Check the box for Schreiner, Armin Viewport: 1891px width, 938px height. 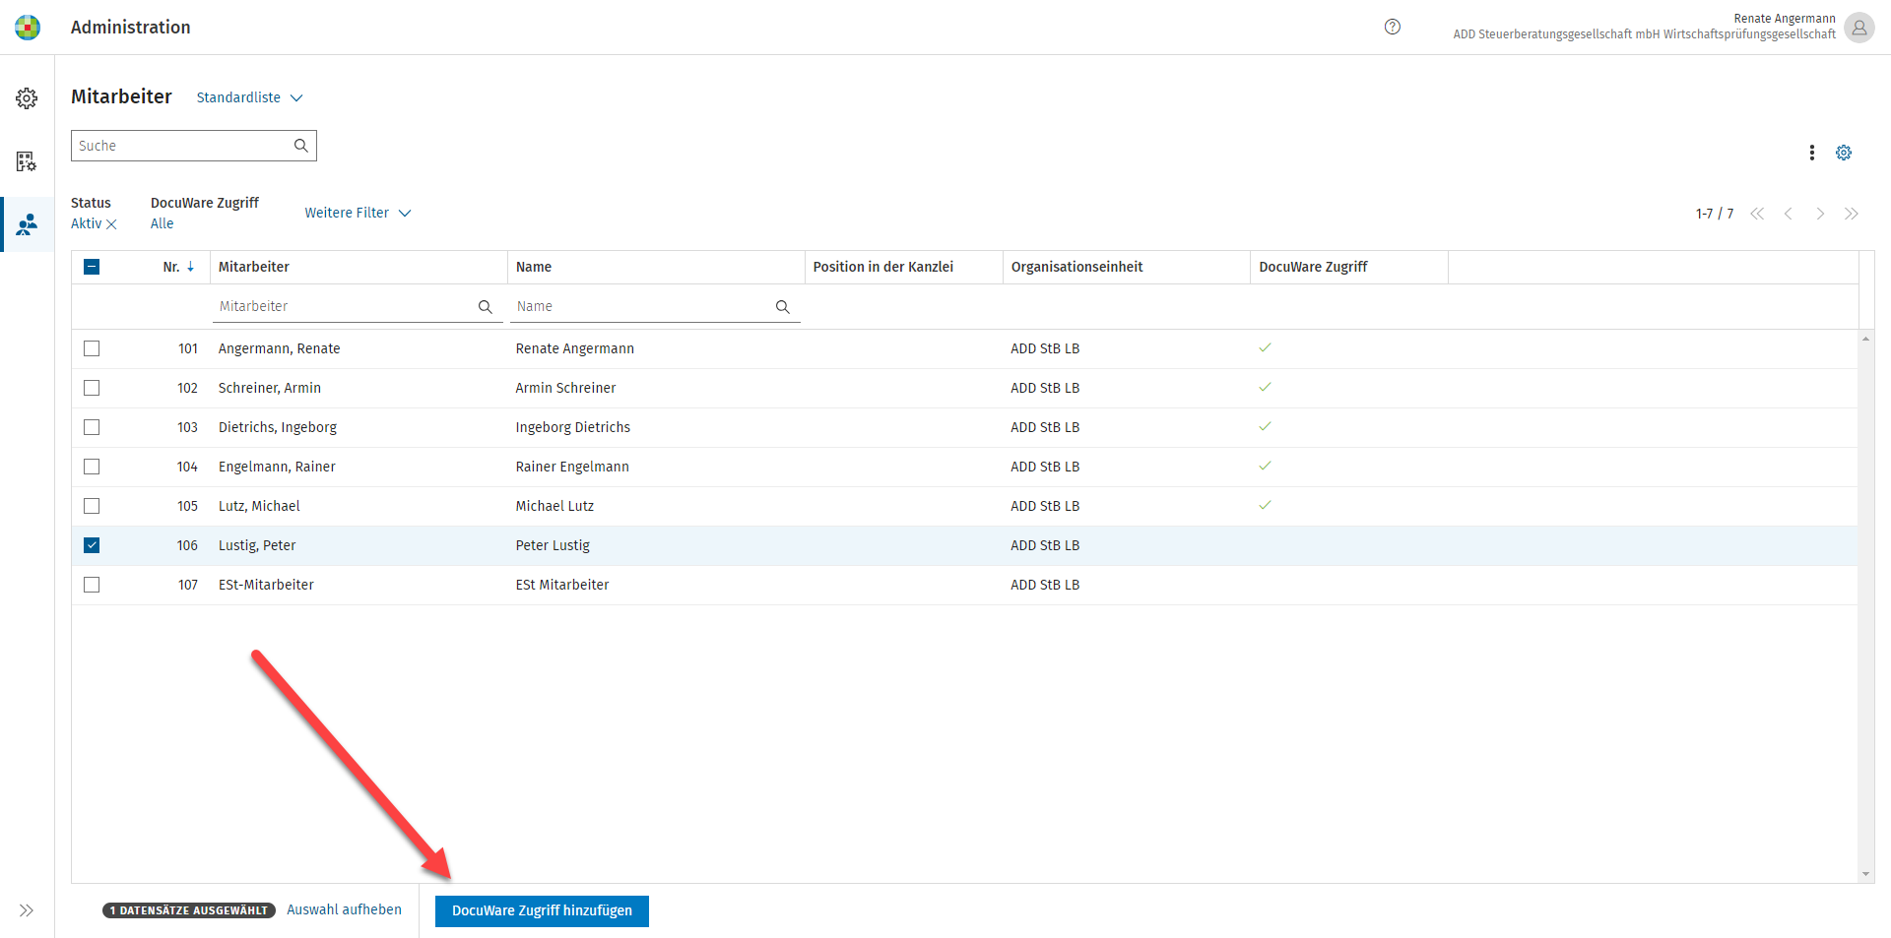(92, 388)
